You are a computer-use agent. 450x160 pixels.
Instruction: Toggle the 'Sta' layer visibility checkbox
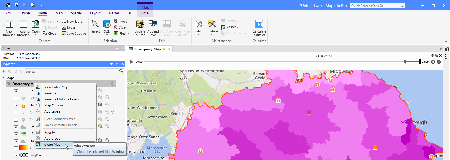pyautogui.click(x=16, y=141)
